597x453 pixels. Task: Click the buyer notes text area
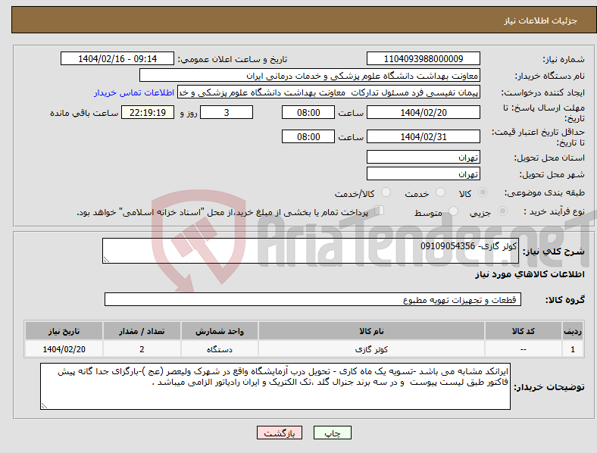(275, 386)
